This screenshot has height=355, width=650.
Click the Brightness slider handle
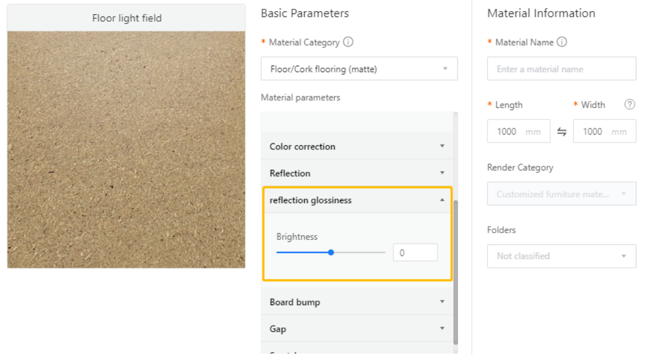click(x=331, y=252)
